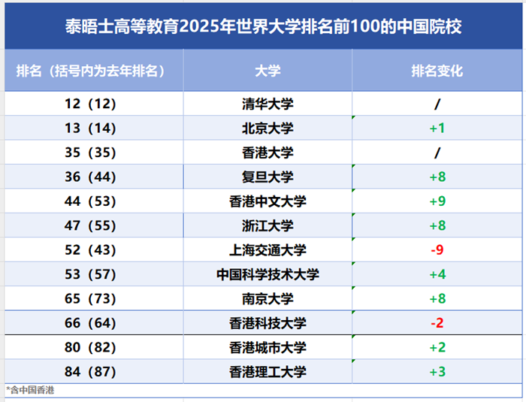This screenshot has width=526, height=402.
Task: Click the header cell 排名（括号内为去年排名）
Action: [94, 71]
